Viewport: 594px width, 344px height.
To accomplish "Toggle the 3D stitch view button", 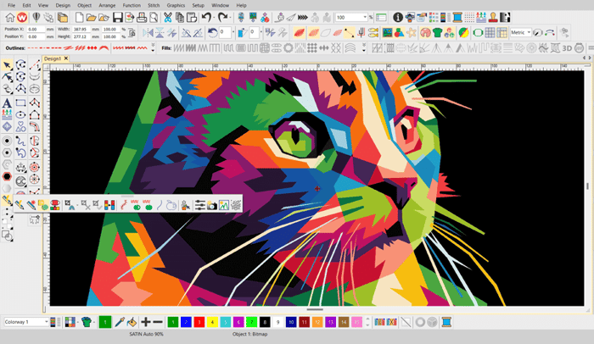I will 566,47.
